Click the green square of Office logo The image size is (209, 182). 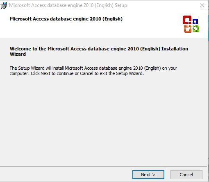click(x=196, y=29)
